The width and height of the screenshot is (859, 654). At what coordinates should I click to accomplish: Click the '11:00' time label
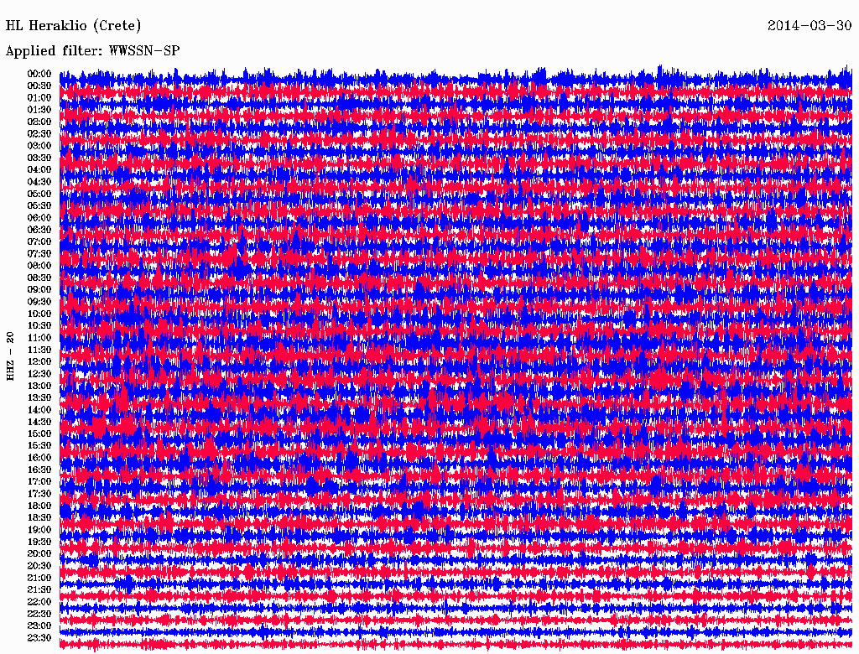[x=39, y=337]
